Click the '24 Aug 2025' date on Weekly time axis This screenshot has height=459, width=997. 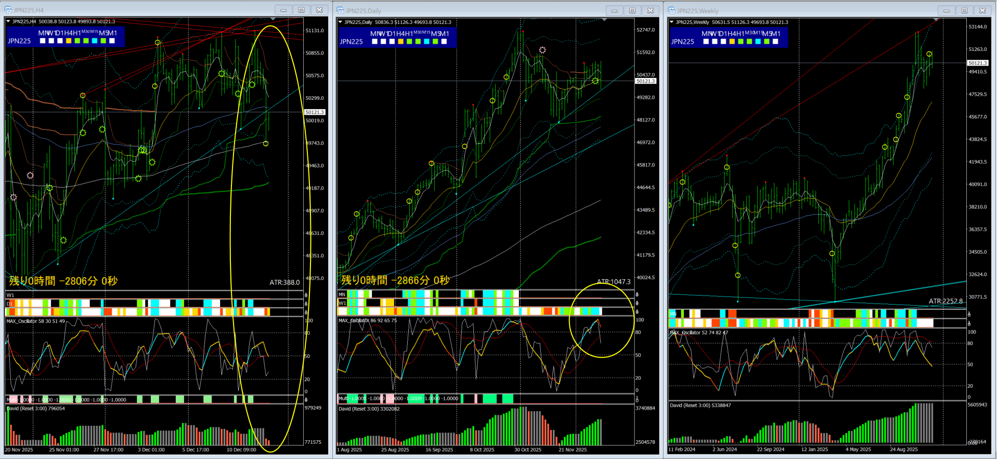click(x=904, y=450)
